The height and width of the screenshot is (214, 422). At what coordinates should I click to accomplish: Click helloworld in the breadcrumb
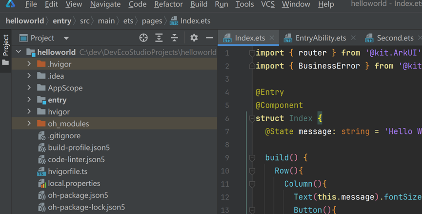[x=25, y=21]
